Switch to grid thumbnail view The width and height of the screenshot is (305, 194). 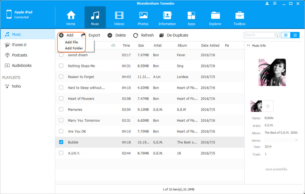point(286,35)
